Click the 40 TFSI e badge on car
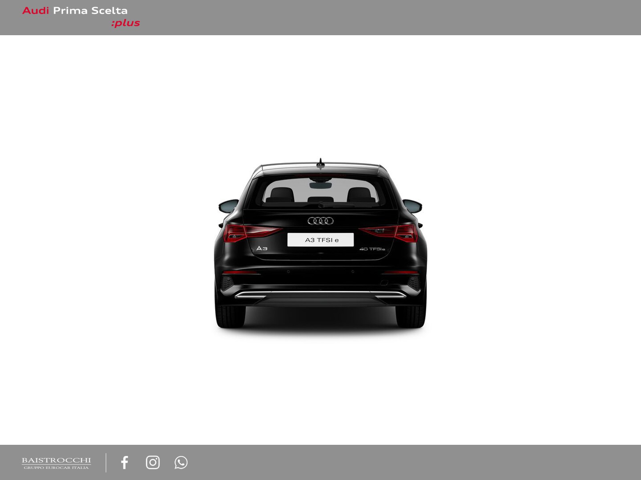The image size is (641, 480). (x=372, y=249)
